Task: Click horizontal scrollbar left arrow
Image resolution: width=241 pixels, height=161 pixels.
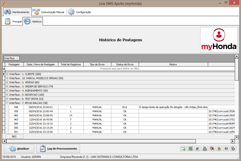Action: click(4, 141)
